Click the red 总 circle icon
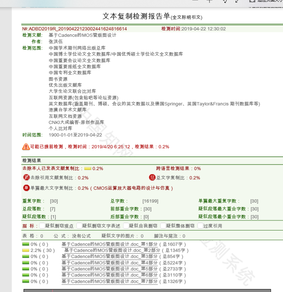Viewport: 283px width, 292px height. (x=152, y=178)
